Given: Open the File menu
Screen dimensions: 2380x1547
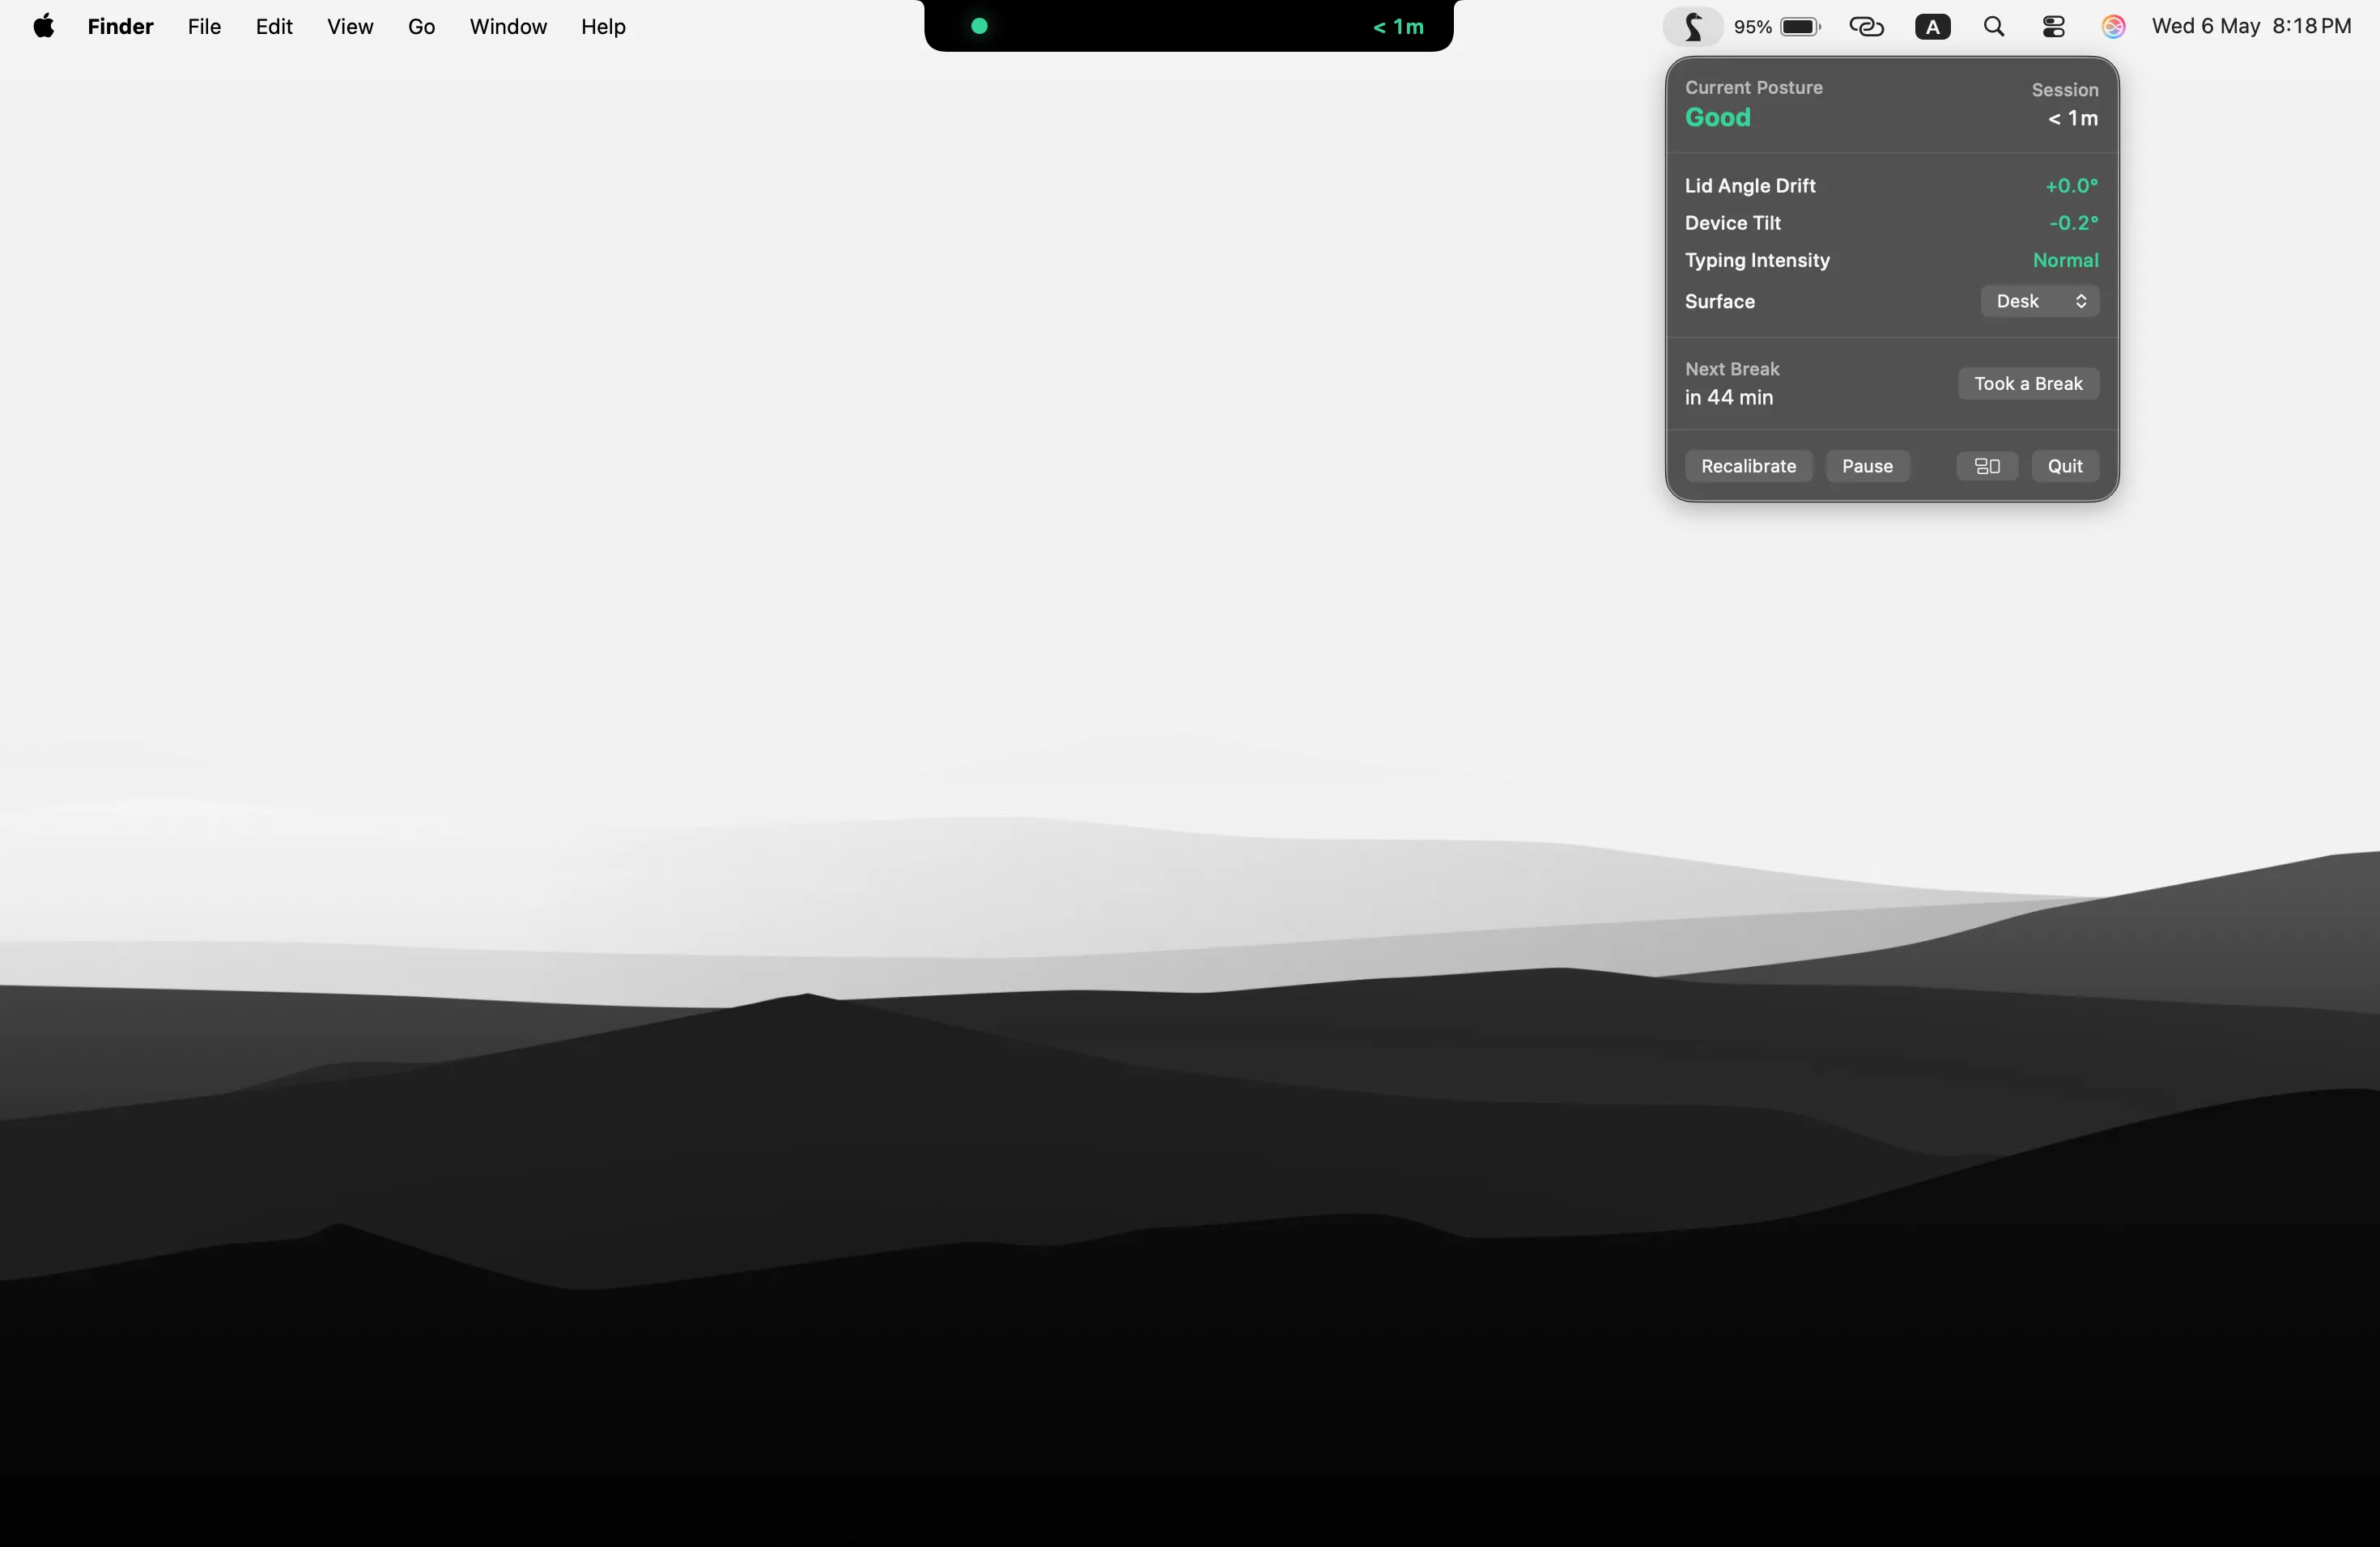Looking at the screenshot, I should coord(204,27).
